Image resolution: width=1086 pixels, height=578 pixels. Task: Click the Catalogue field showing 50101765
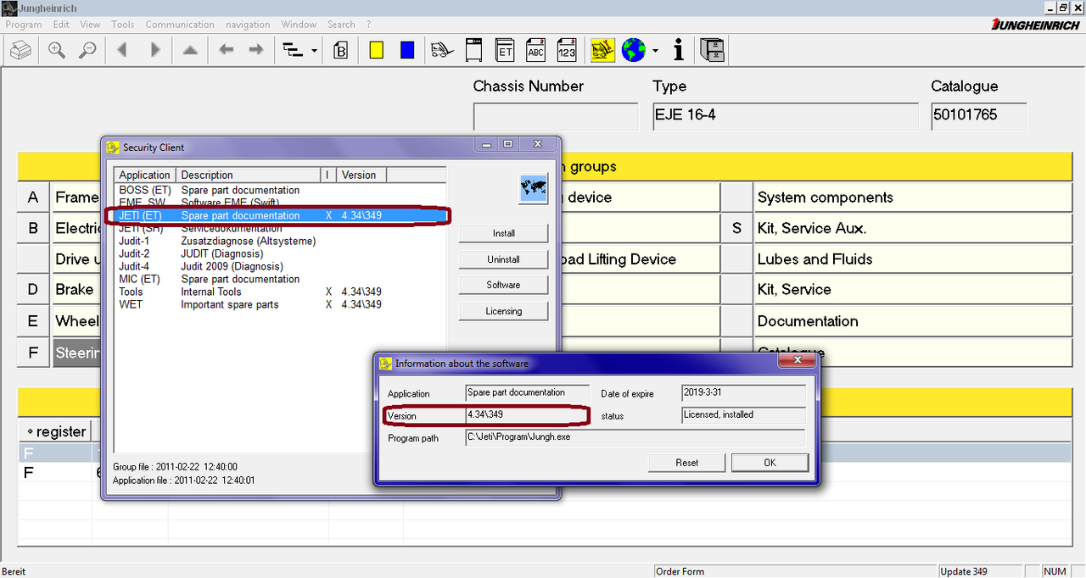click(x=979, y=117)
